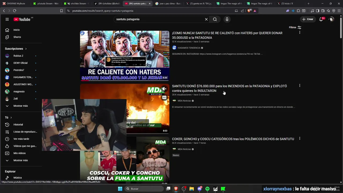Open the SANTUTU DONÓ $76.000.000 video title
This screenshot has height=193, width=343.
(x=229, y=88)
